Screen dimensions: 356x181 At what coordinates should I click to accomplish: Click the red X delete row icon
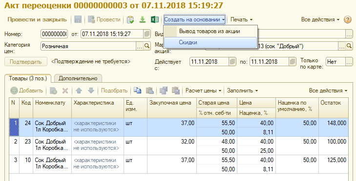point(65,90)
